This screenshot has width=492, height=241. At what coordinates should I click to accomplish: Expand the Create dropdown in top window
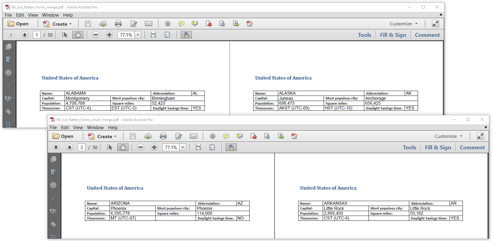(x=58, y=24)
